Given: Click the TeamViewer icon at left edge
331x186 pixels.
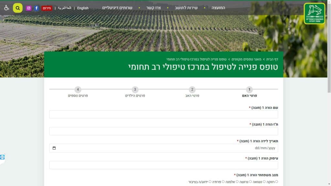Looking at the screenshot, I should click(x=3, y=157).
